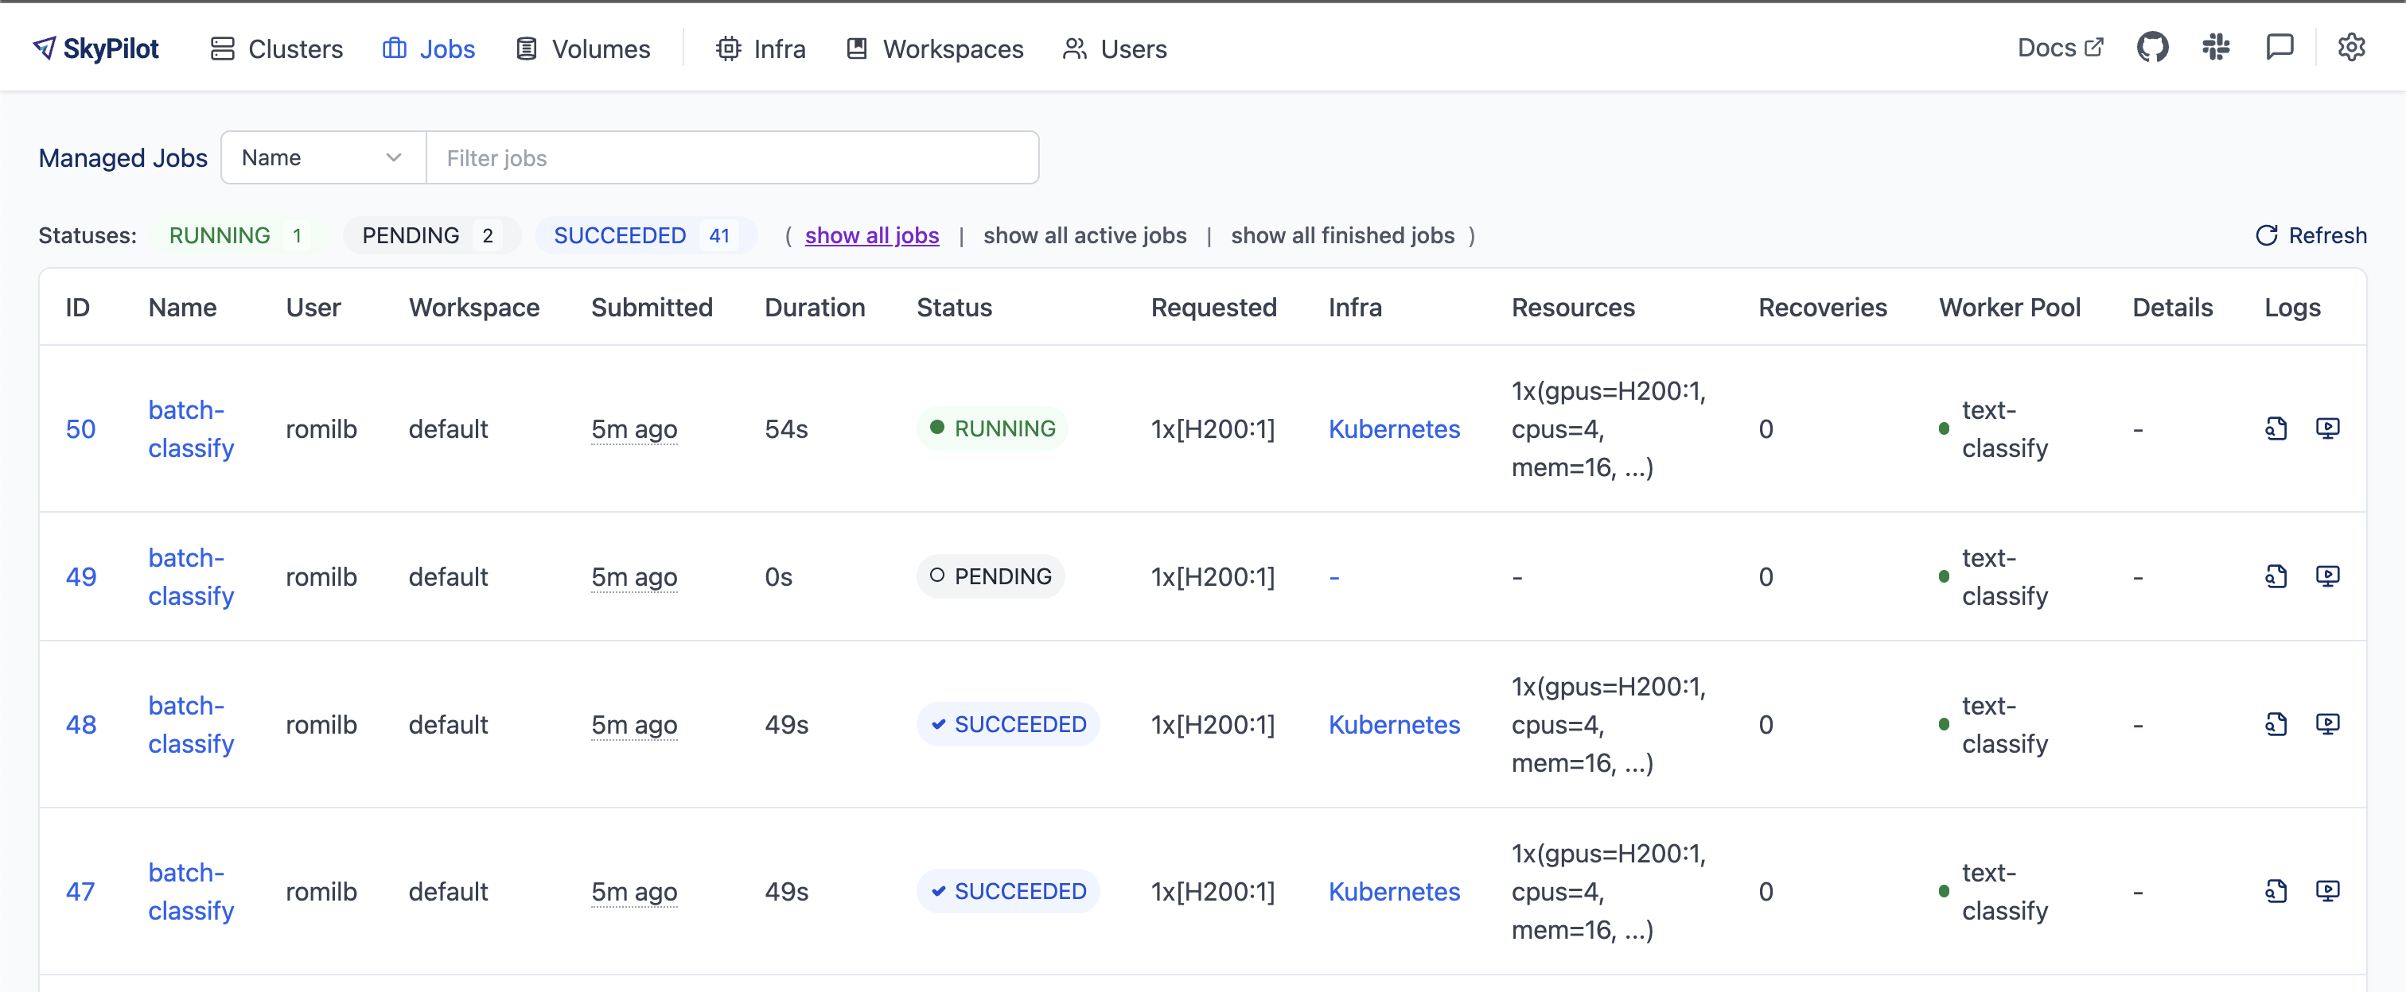Switch to the Clusters tab
The image size is (2406, 992).
pos(276,48)
